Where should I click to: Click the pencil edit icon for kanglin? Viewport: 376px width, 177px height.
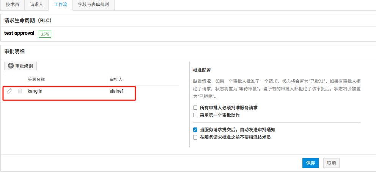(9, 91)
